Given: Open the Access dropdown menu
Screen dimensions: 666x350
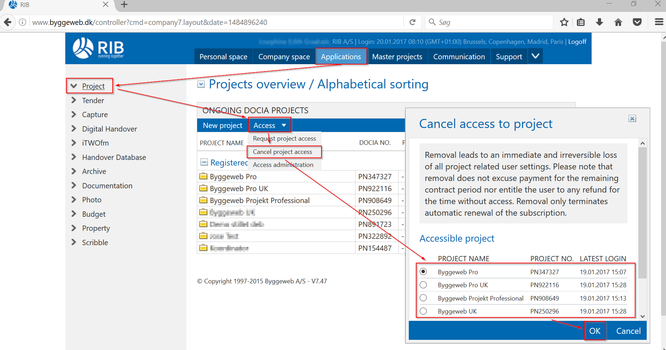Looking at the screenshot, I should click(269, 126).
